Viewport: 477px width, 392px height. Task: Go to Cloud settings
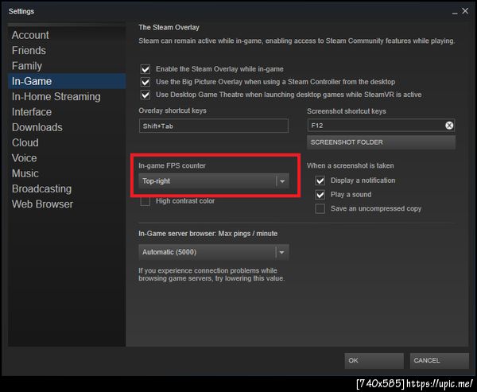(67, 142)
